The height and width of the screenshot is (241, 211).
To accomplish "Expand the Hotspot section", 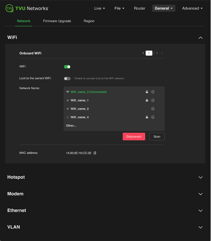I will [x=201, y=177].
